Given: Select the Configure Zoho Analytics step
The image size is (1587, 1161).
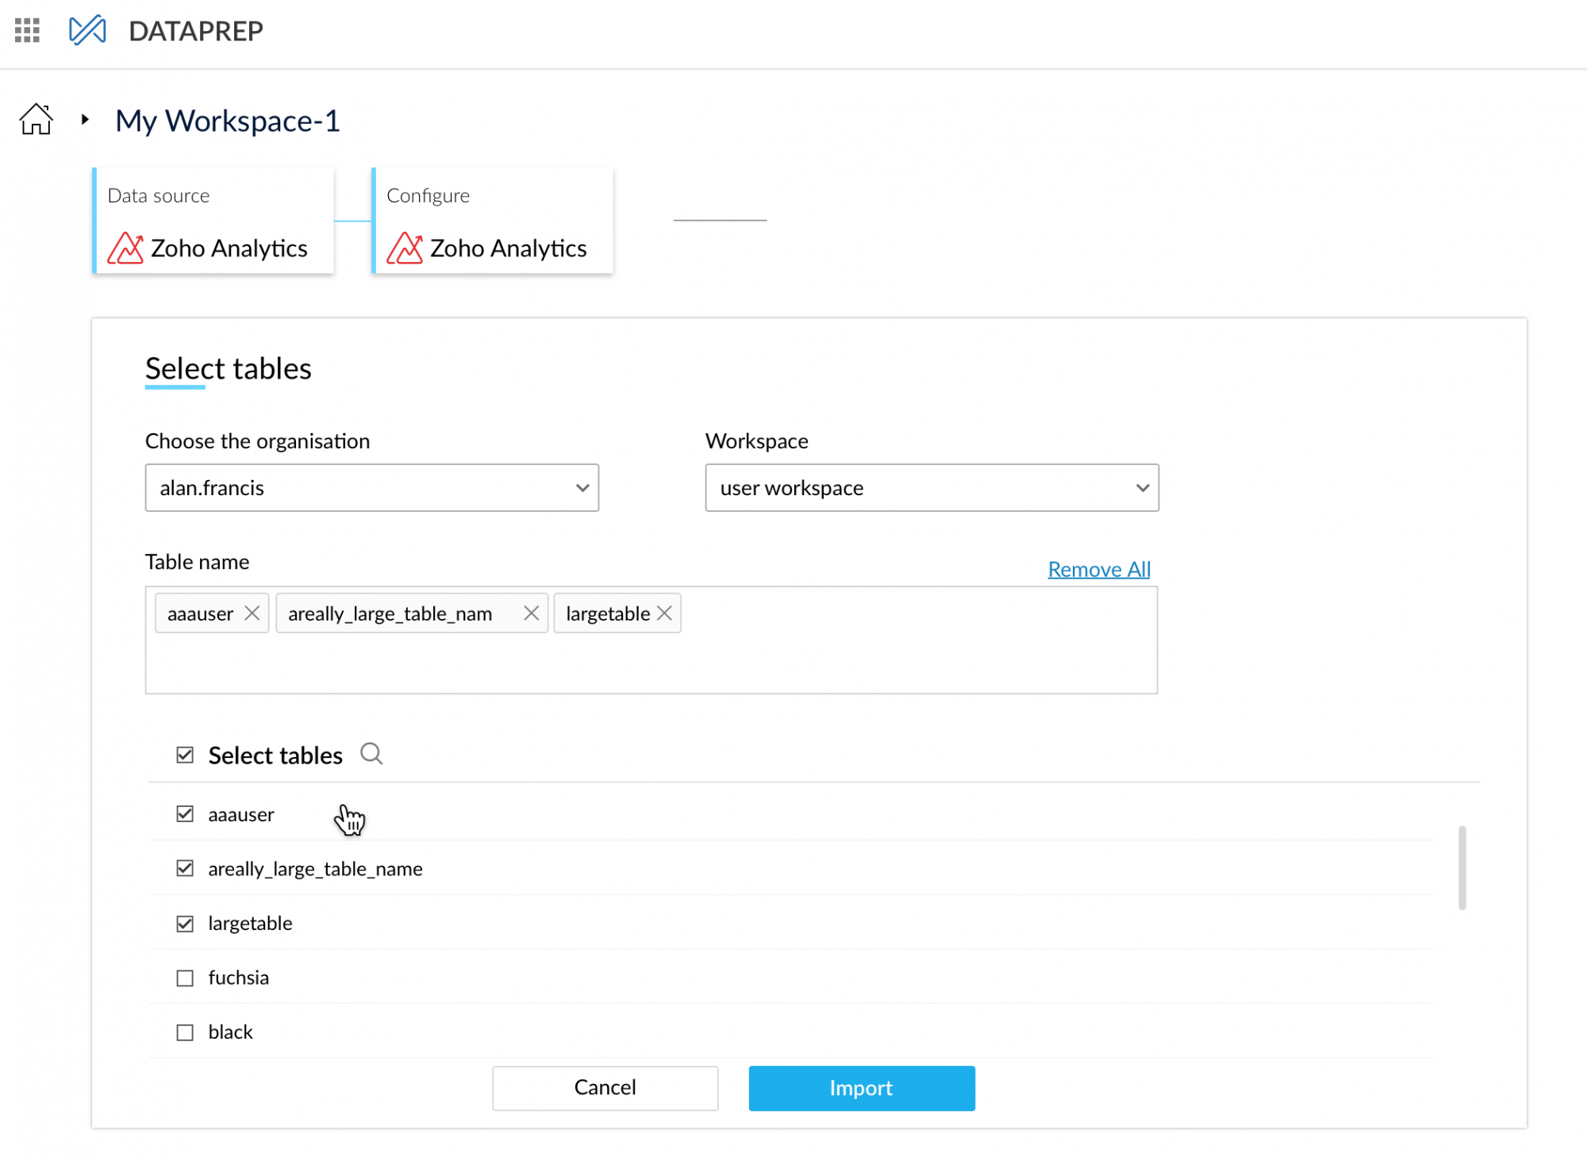Looking at the screenshot, I should click(x=493, y=221).
